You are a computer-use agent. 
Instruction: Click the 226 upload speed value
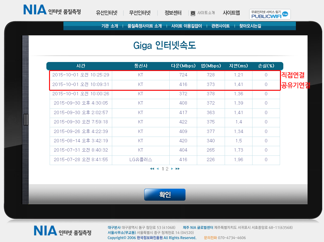[211, 160]
